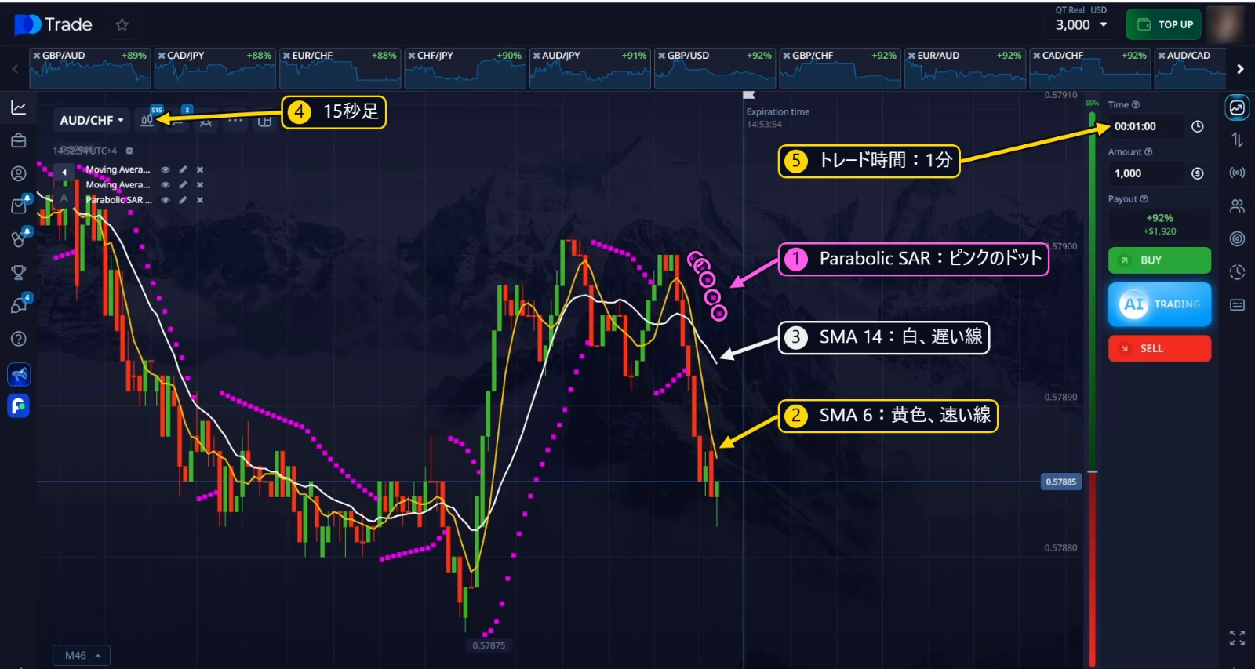Switch to the EUR/AUD asset tab
The image size is (1255, 669).
965,68
